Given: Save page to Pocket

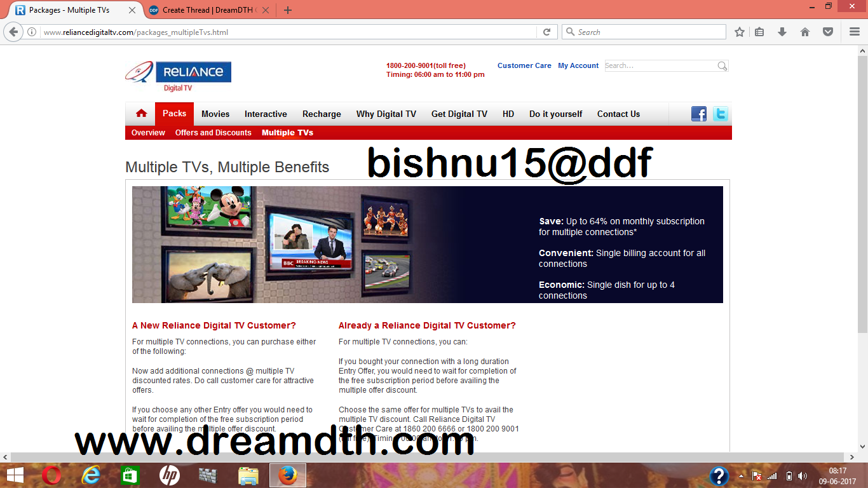Looking at the screenshot, I should coord(827,32).
